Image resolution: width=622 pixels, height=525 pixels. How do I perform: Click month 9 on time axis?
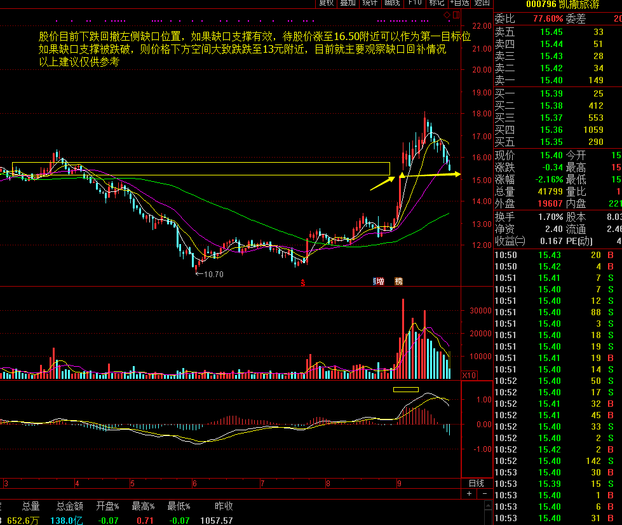(399, 483)
